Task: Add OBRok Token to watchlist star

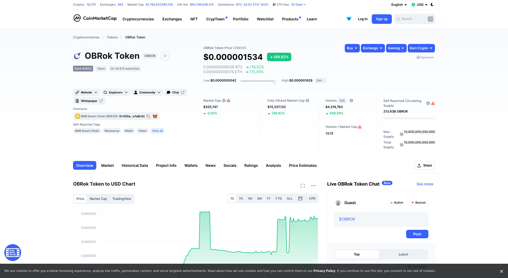Action: pyautogui.click(x=165, y=56)
